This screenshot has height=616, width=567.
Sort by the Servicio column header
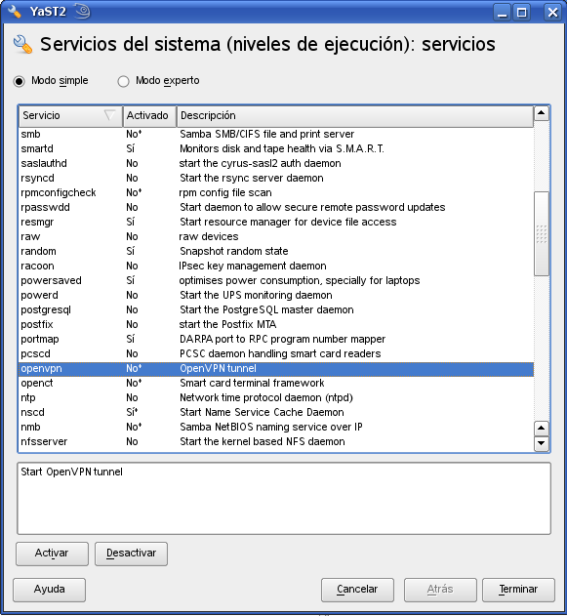(x=70, y=115)
